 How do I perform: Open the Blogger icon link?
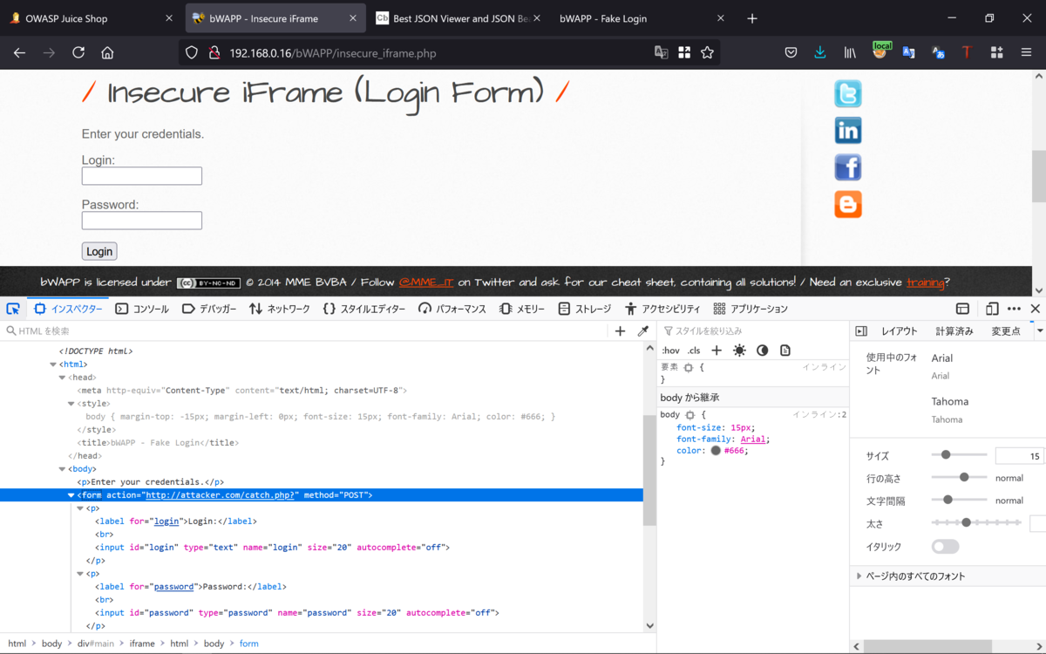point(848,204)
